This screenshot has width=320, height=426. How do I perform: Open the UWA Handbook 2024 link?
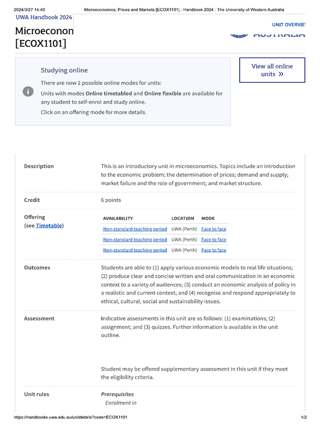44,17
